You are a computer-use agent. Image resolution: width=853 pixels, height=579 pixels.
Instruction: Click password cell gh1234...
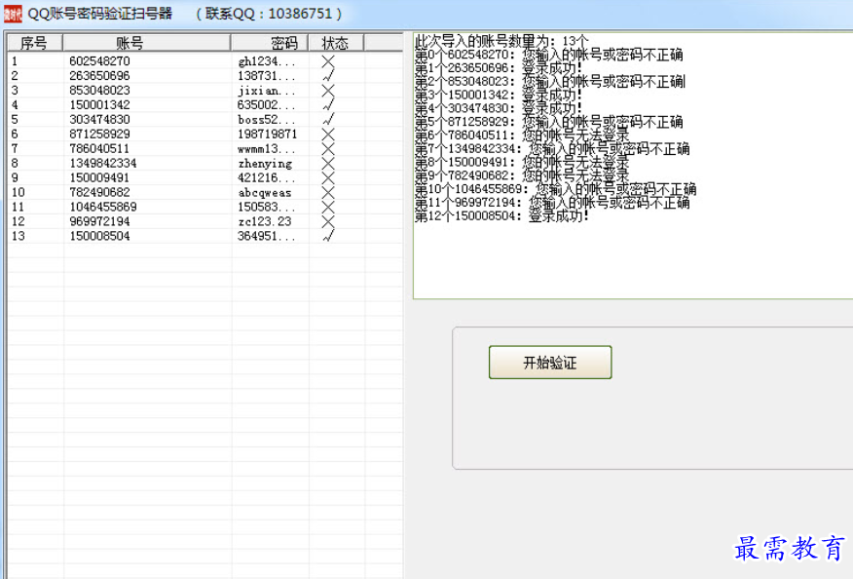[x=267, y=61]
